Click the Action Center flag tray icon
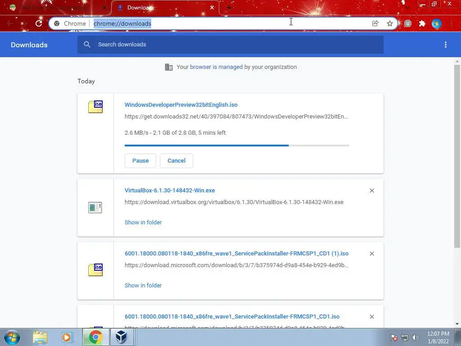 point(394,337)
